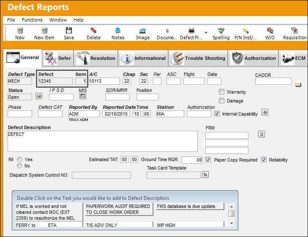Click the Ground Time RQR field

tap(192, 160)
